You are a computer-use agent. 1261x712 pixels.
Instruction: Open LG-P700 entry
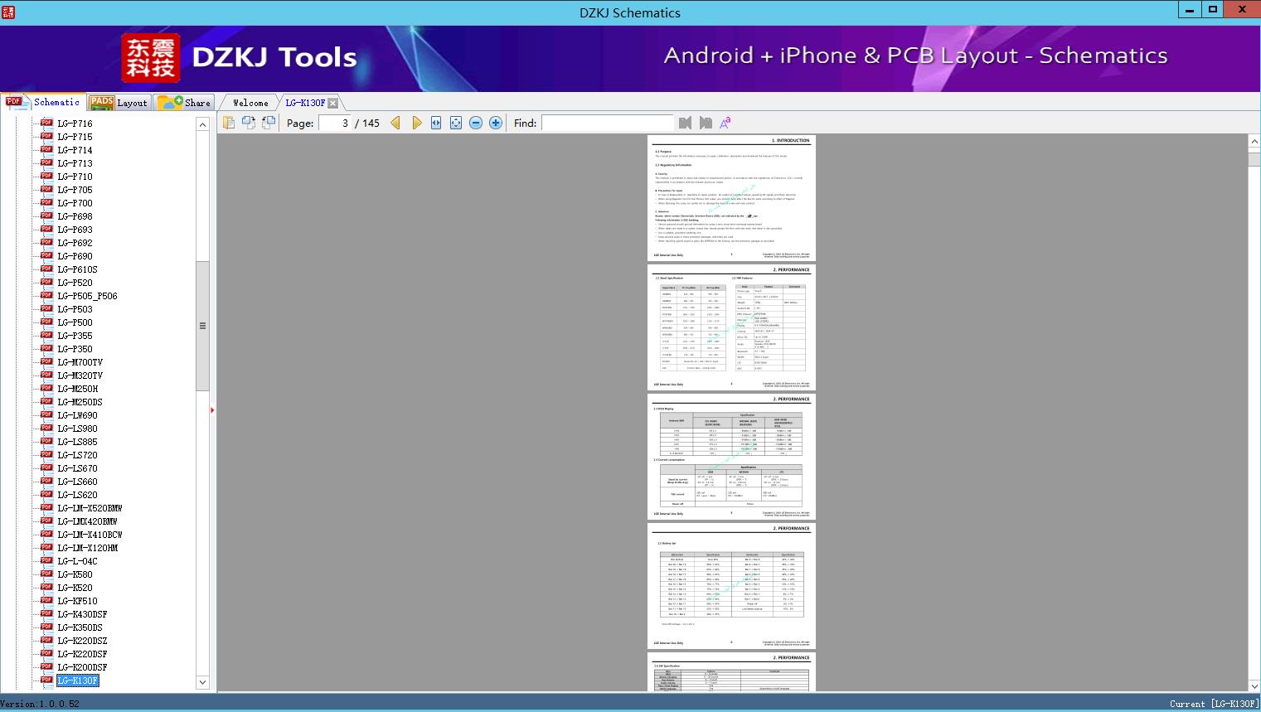(75, 203)
